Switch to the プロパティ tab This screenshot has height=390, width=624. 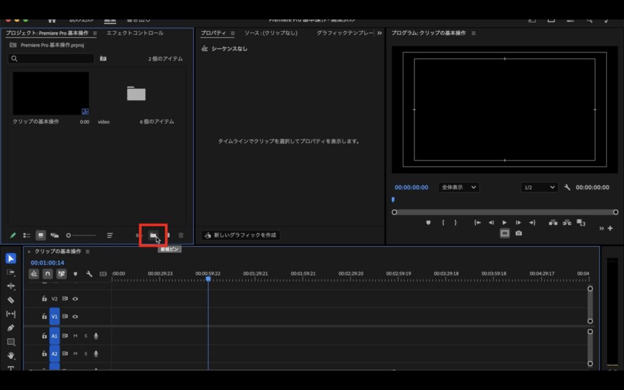click(213, 33)
